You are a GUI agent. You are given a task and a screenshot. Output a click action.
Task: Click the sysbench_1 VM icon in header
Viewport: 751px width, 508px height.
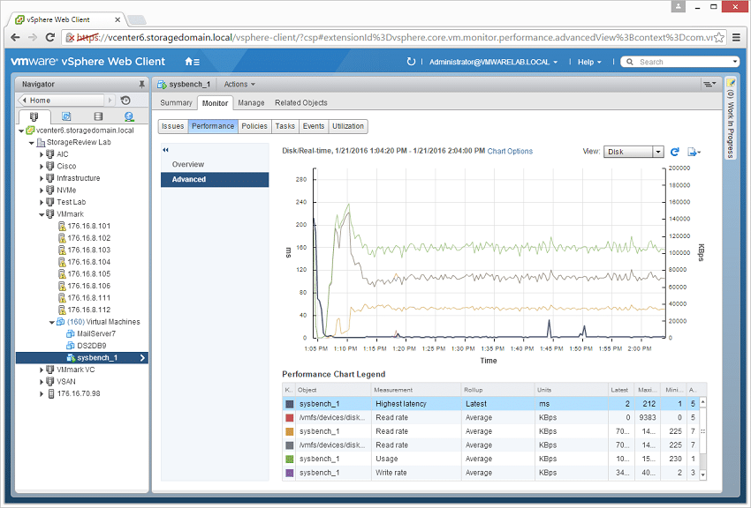click(x=162, y=85)
